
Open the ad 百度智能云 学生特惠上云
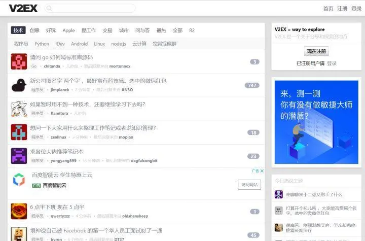tap(62, 175)
